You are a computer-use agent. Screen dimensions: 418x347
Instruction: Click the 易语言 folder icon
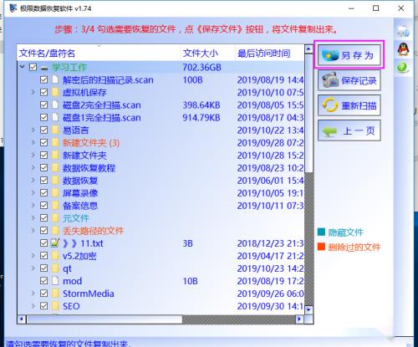(x=55, y=130)
